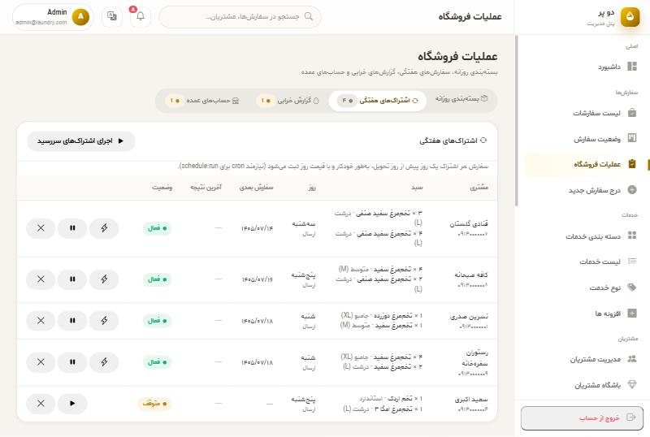
Task: Cancel (X) the سعید اکبری subscription
Action: click(x=41, y=404)
